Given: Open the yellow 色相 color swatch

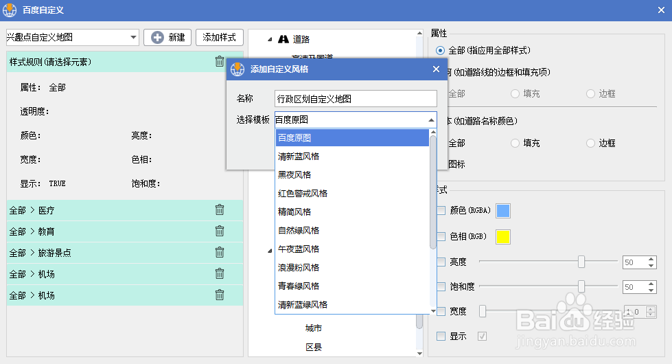Looking at the screenshot, I should (x=502, y=237).
